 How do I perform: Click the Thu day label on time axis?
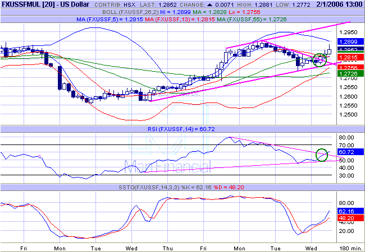pyautogui.click(x=167, y=248)
